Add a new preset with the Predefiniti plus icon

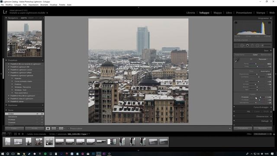(x=42, y=61)
